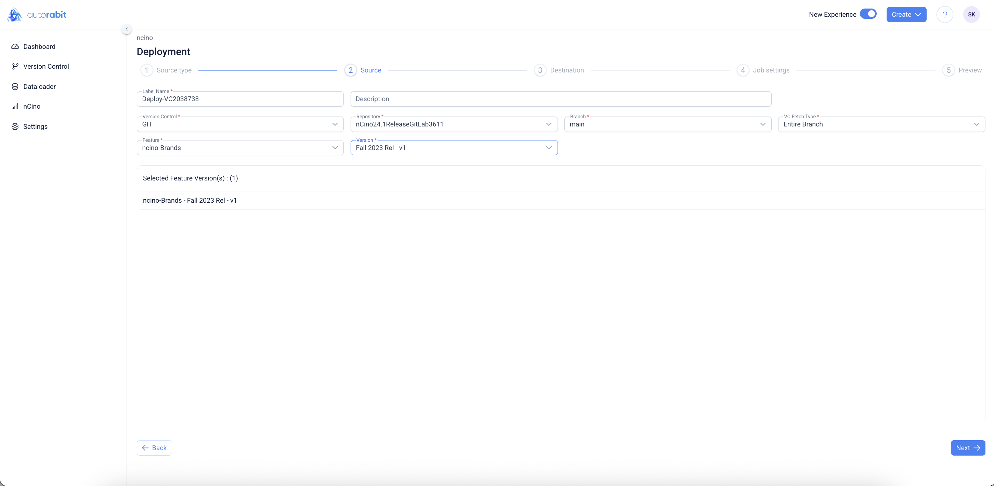This screenshot has height=486, width=994.
Task: Open the Feature ncino-Brands dropdown
Action: tap(240, 148)
